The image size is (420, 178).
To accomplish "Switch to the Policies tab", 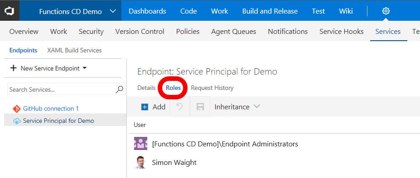I will click(x=188, y=32).
